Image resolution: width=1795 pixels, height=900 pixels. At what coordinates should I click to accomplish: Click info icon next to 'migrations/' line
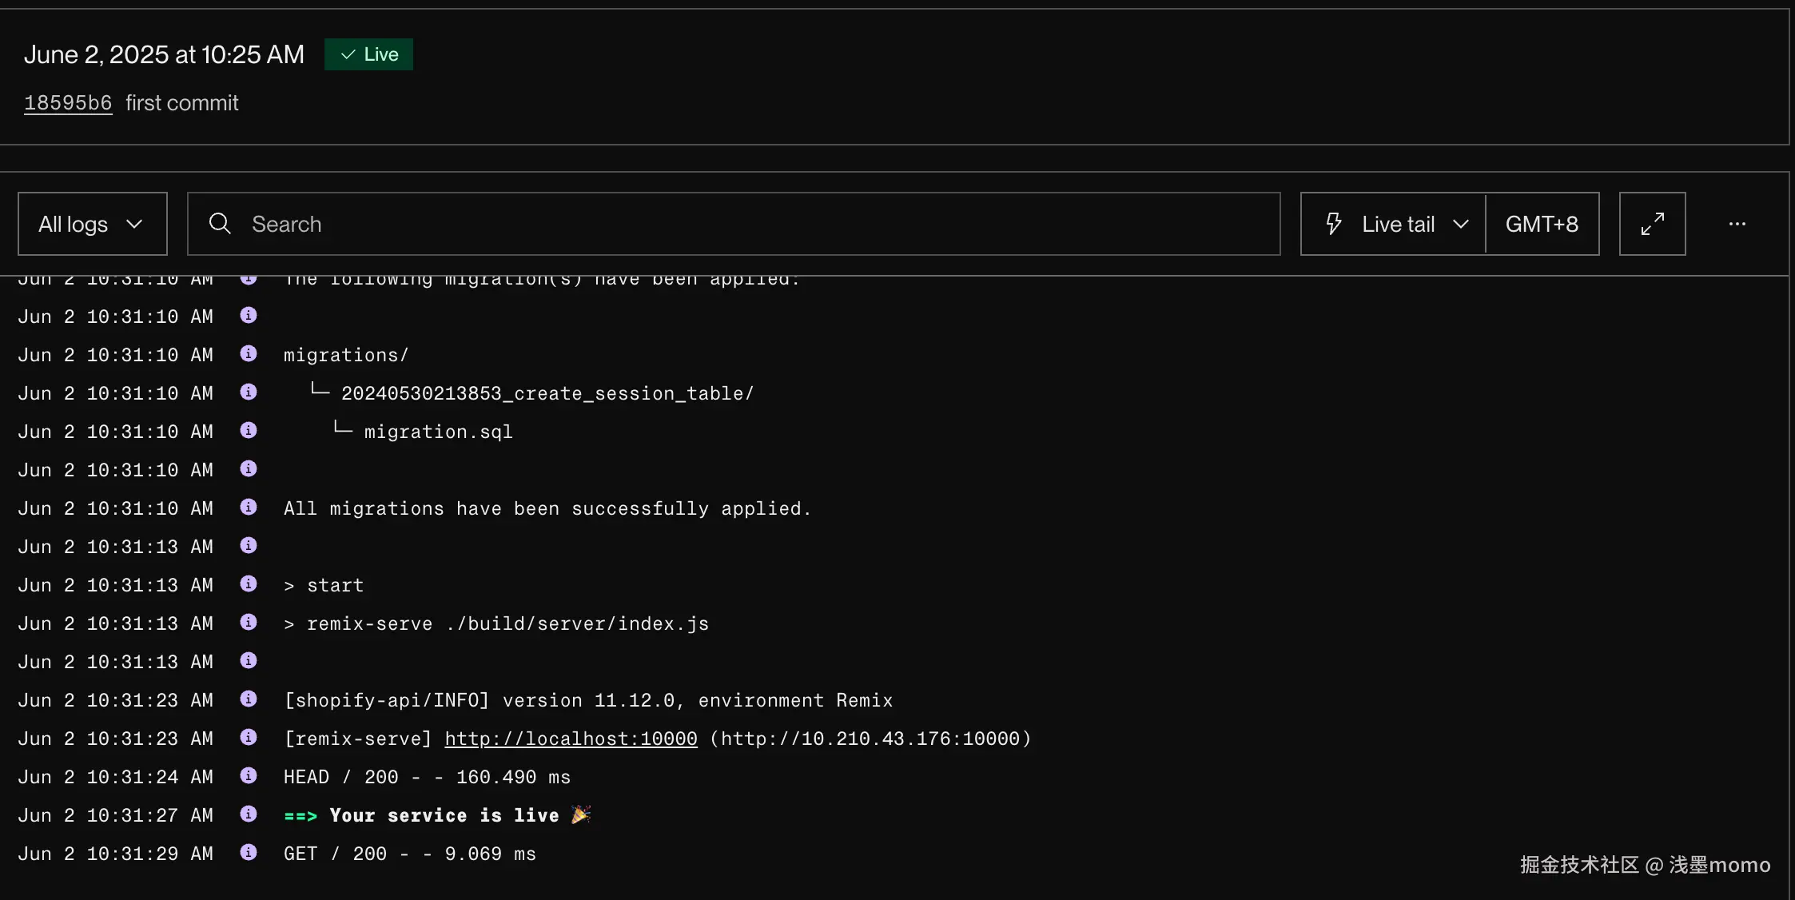click(x=249, y=353)
